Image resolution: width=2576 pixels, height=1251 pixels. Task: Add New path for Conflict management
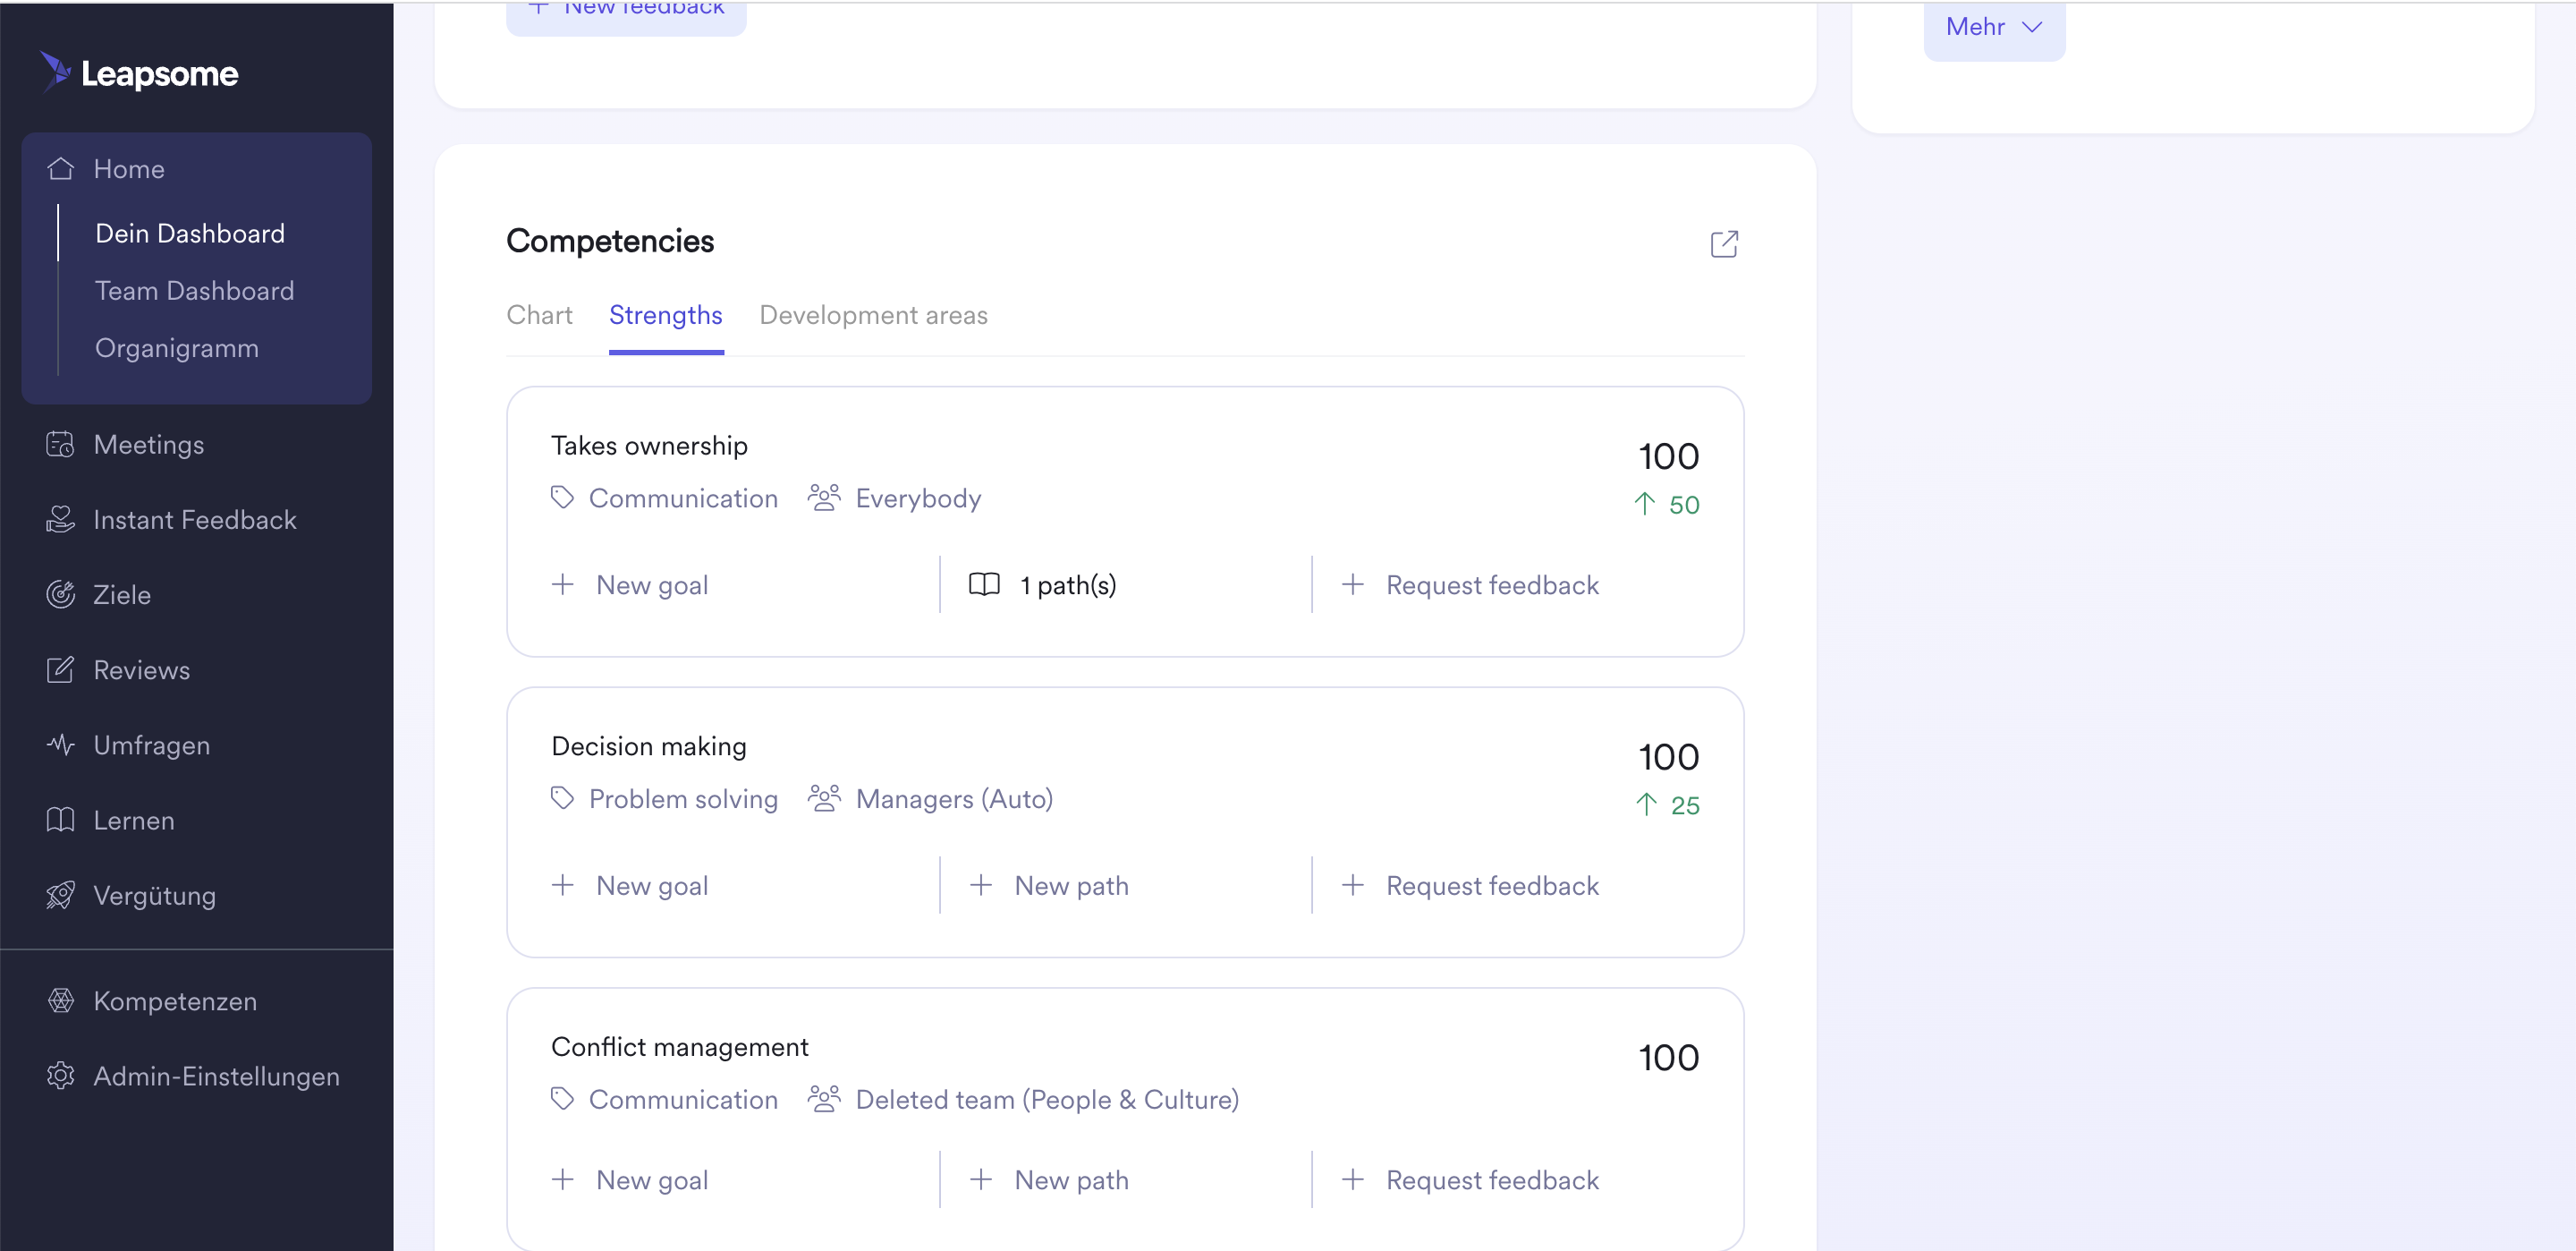1049,1179
